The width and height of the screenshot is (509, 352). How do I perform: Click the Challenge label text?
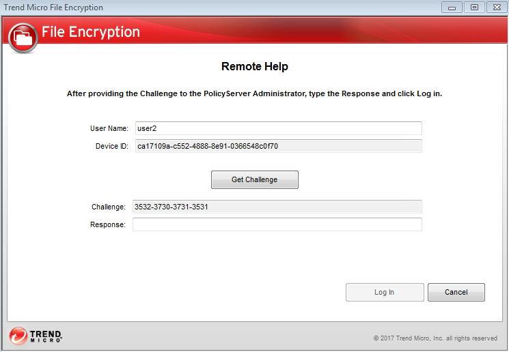[108, 207]
